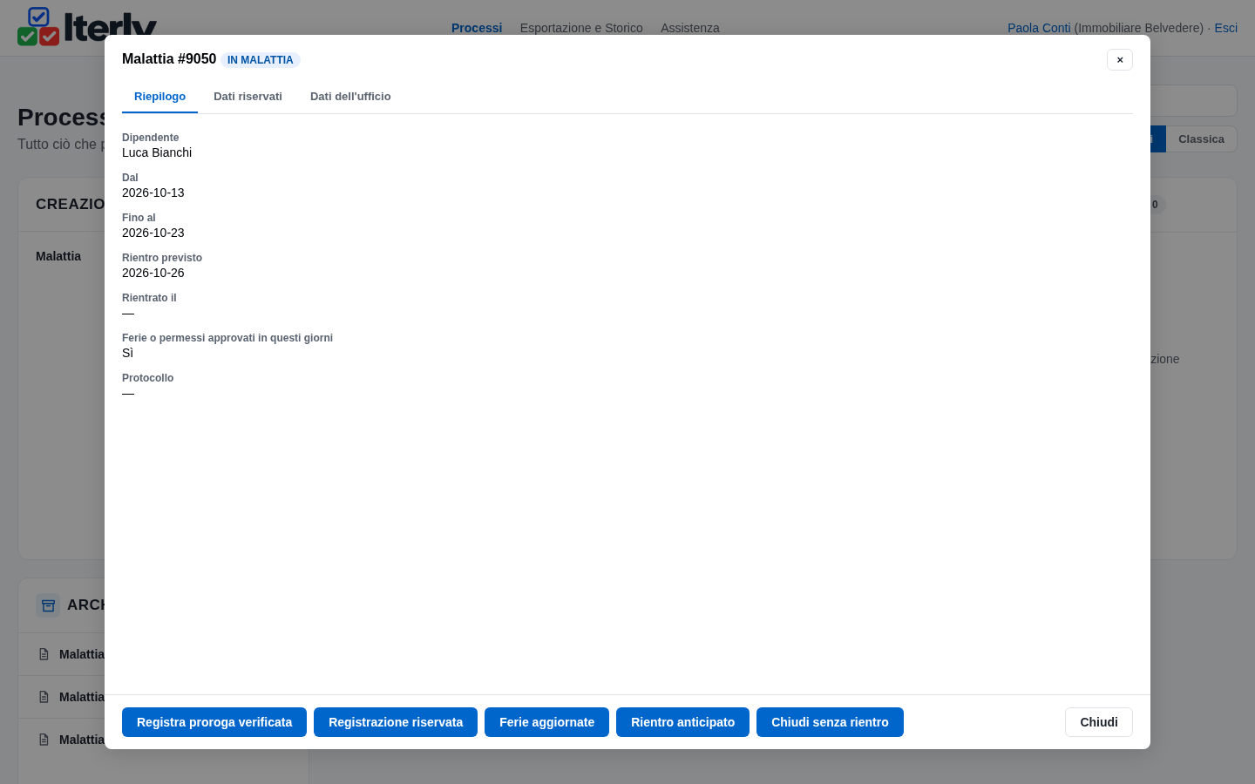Click the employee name Luca Bianchi
The width and height of the screenshot is (1255, 784).
pos(157,152)
